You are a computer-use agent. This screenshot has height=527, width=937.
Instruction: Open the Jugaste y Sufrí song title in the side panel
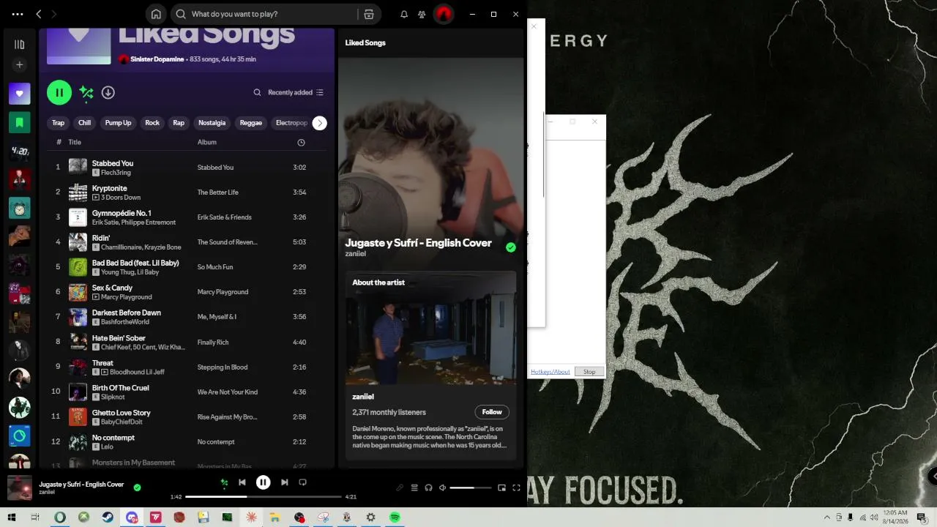[x=419, y=243]
